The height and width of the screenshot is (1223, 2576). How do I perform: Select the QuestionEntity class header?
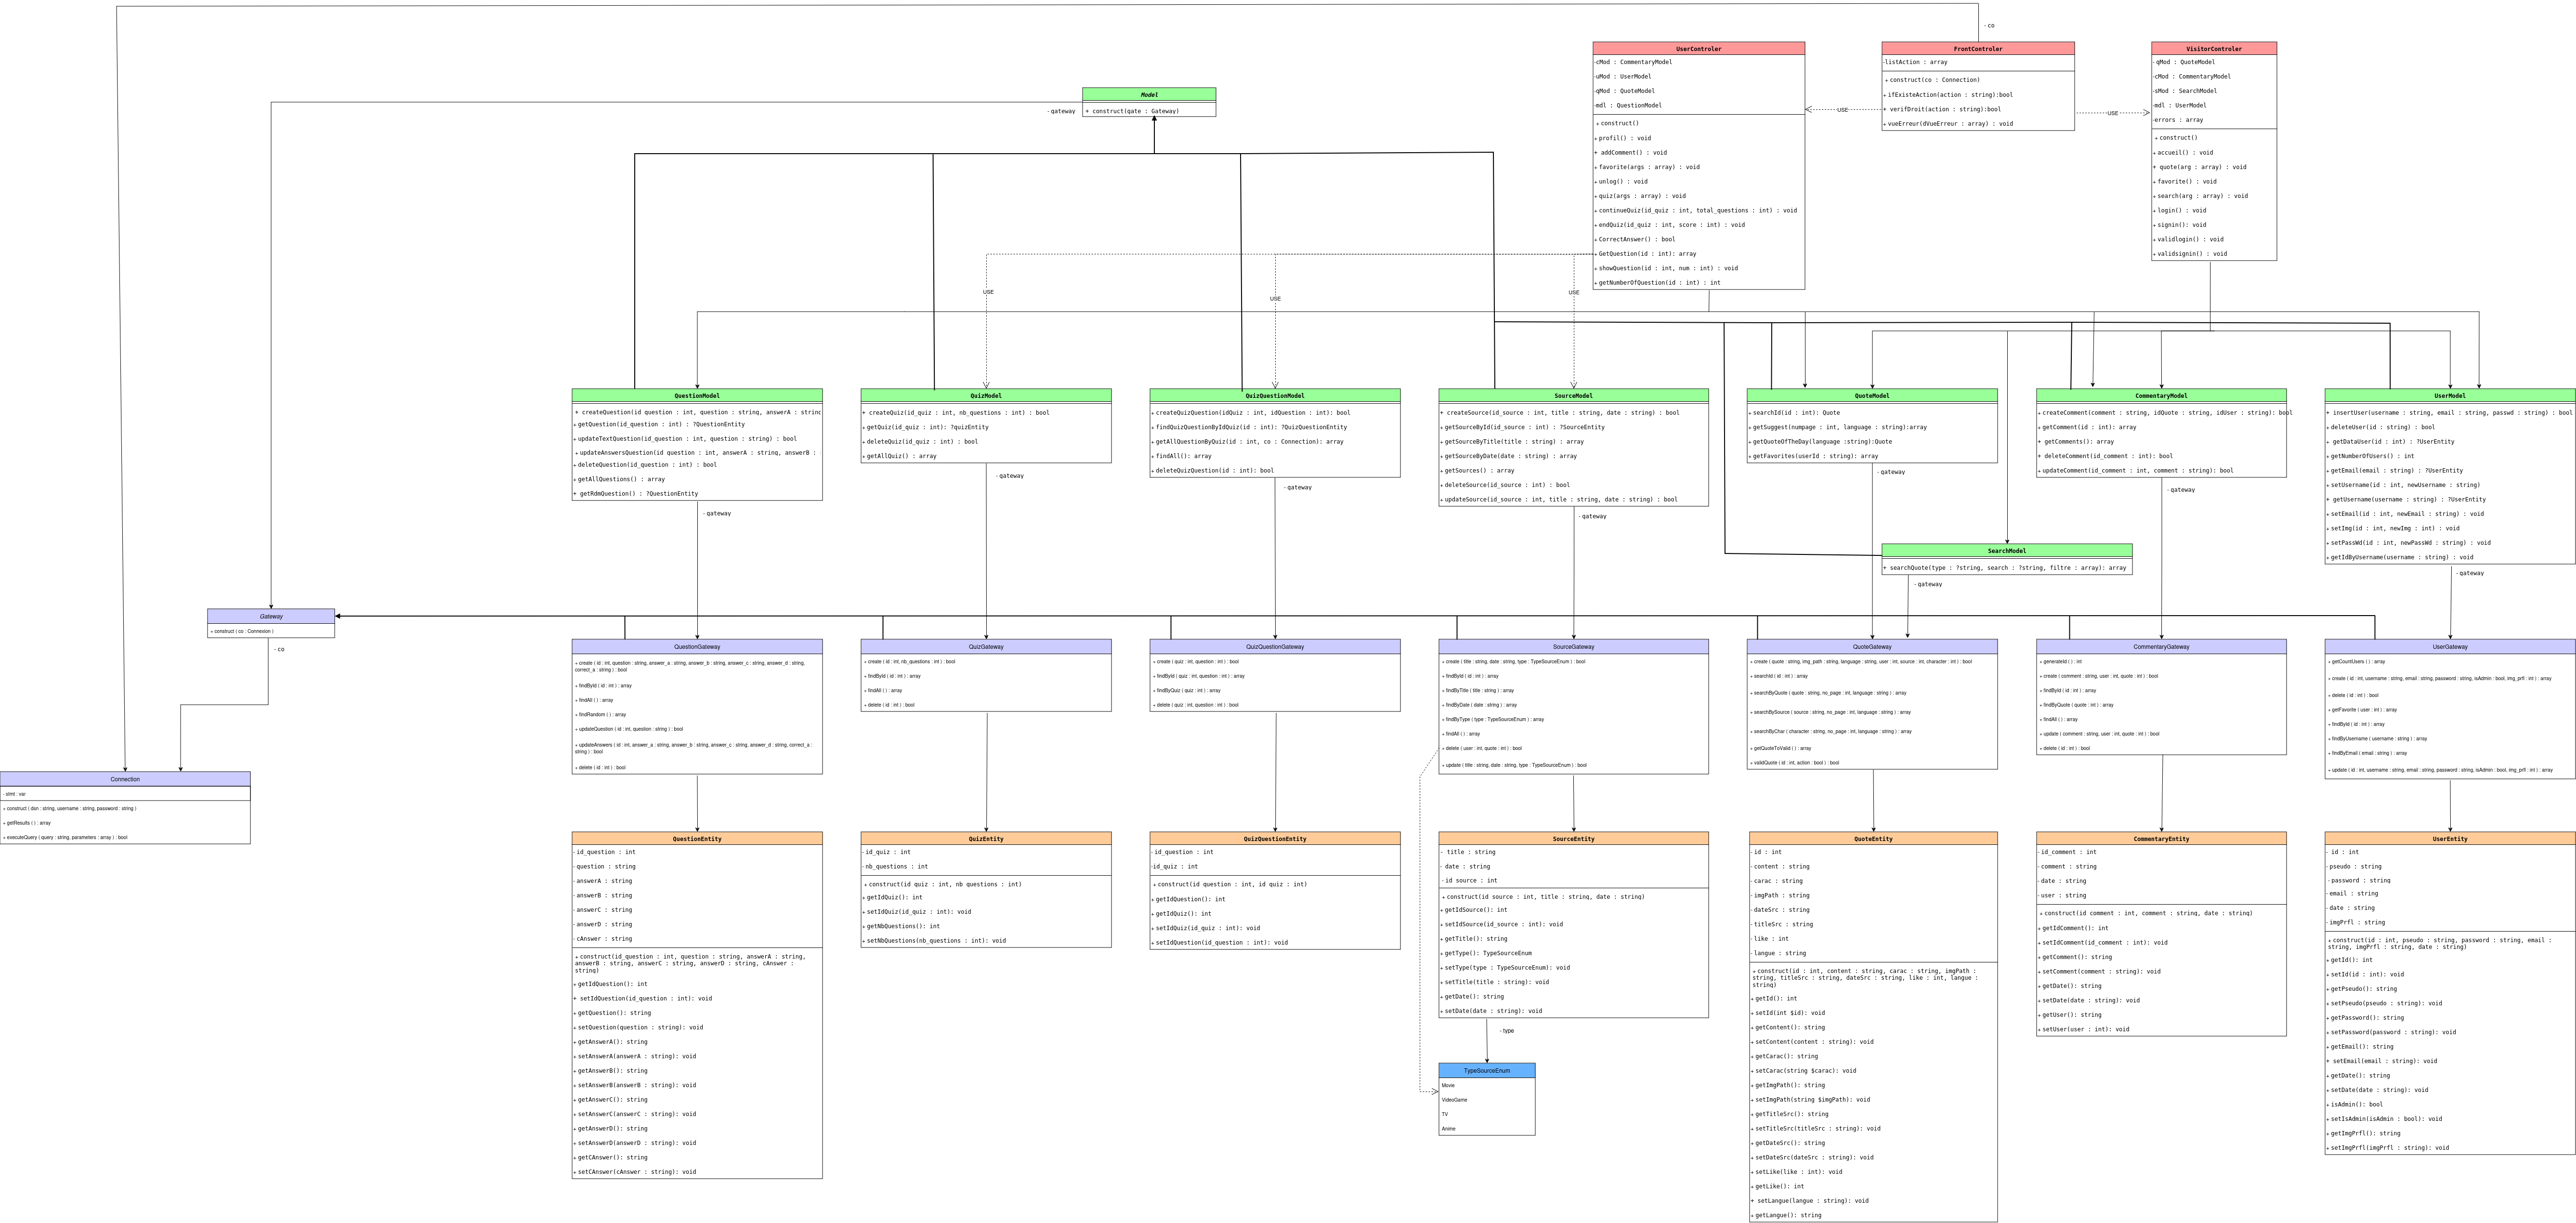coord(697,839)
